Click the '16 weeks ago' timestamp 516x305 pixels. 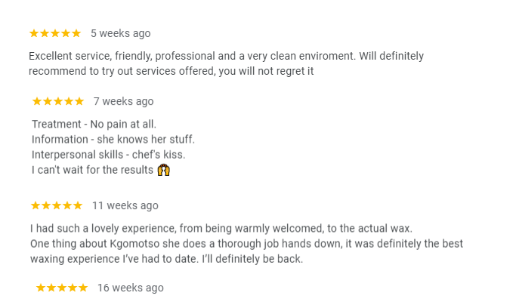pos(130,288)
